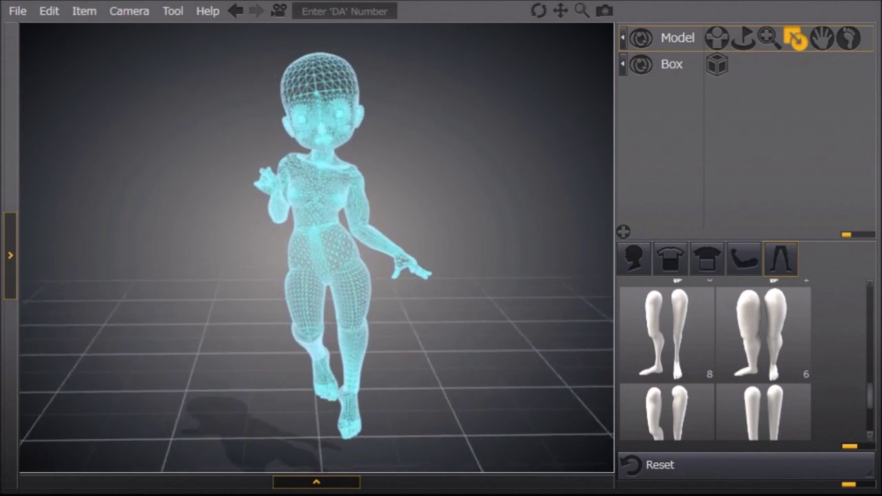Open the Edit menu
This screenshot has height=496, width=882.
pos(49,11)
